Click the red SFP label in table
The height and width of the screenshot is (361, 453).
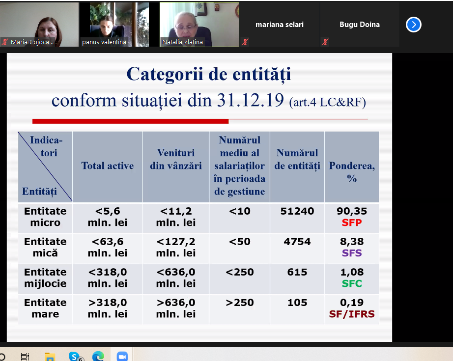352,223
